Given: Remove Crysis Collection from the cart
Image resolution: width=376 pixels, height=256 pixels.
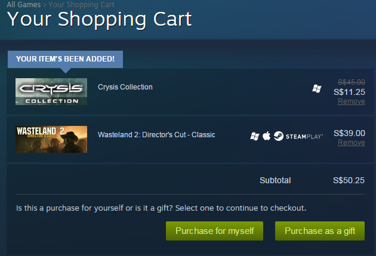Looking at the screenshot, I should pos(352,101).
